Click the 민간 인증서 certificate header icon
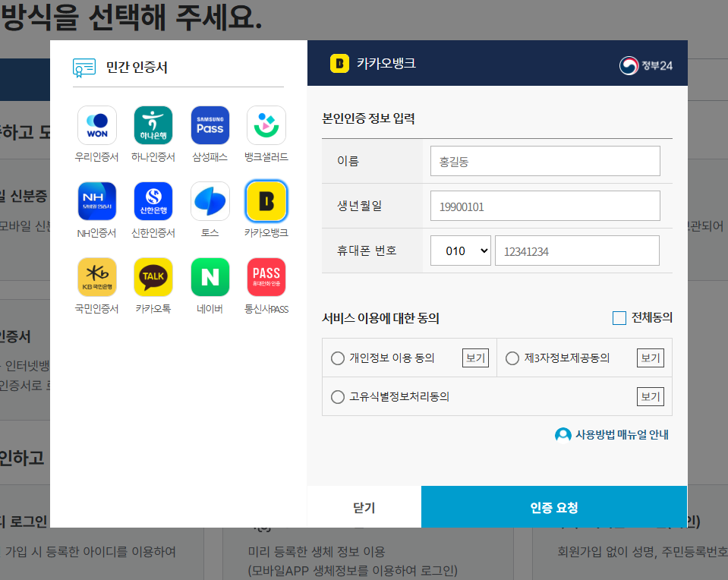Screen dimensions: 728x580 click(84, 68)
